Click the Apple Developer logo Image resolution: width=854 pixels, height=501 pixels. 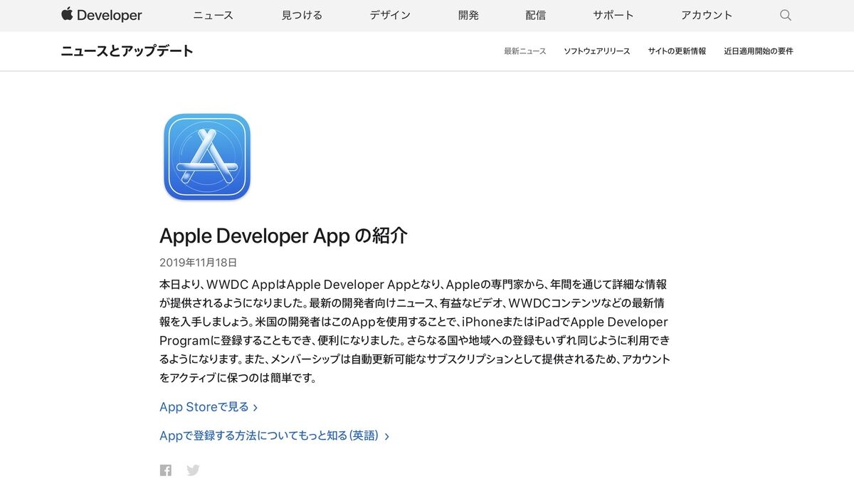click(x=102, y=15)
